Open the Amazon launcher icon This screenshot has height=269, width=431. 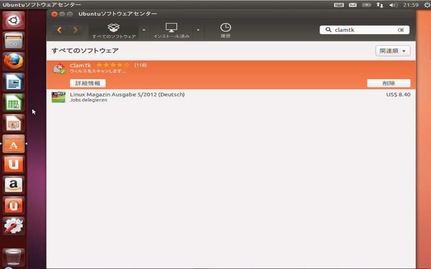coord(13,185)
